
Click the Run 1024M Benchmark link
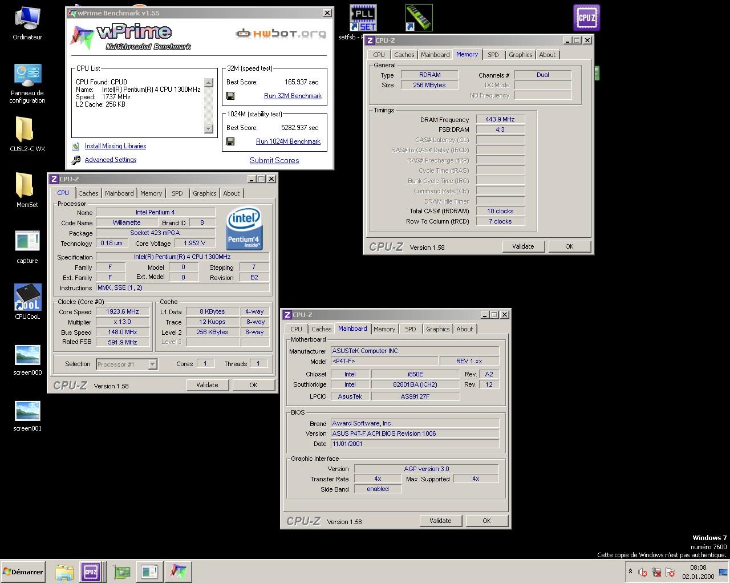click(288, 141)
